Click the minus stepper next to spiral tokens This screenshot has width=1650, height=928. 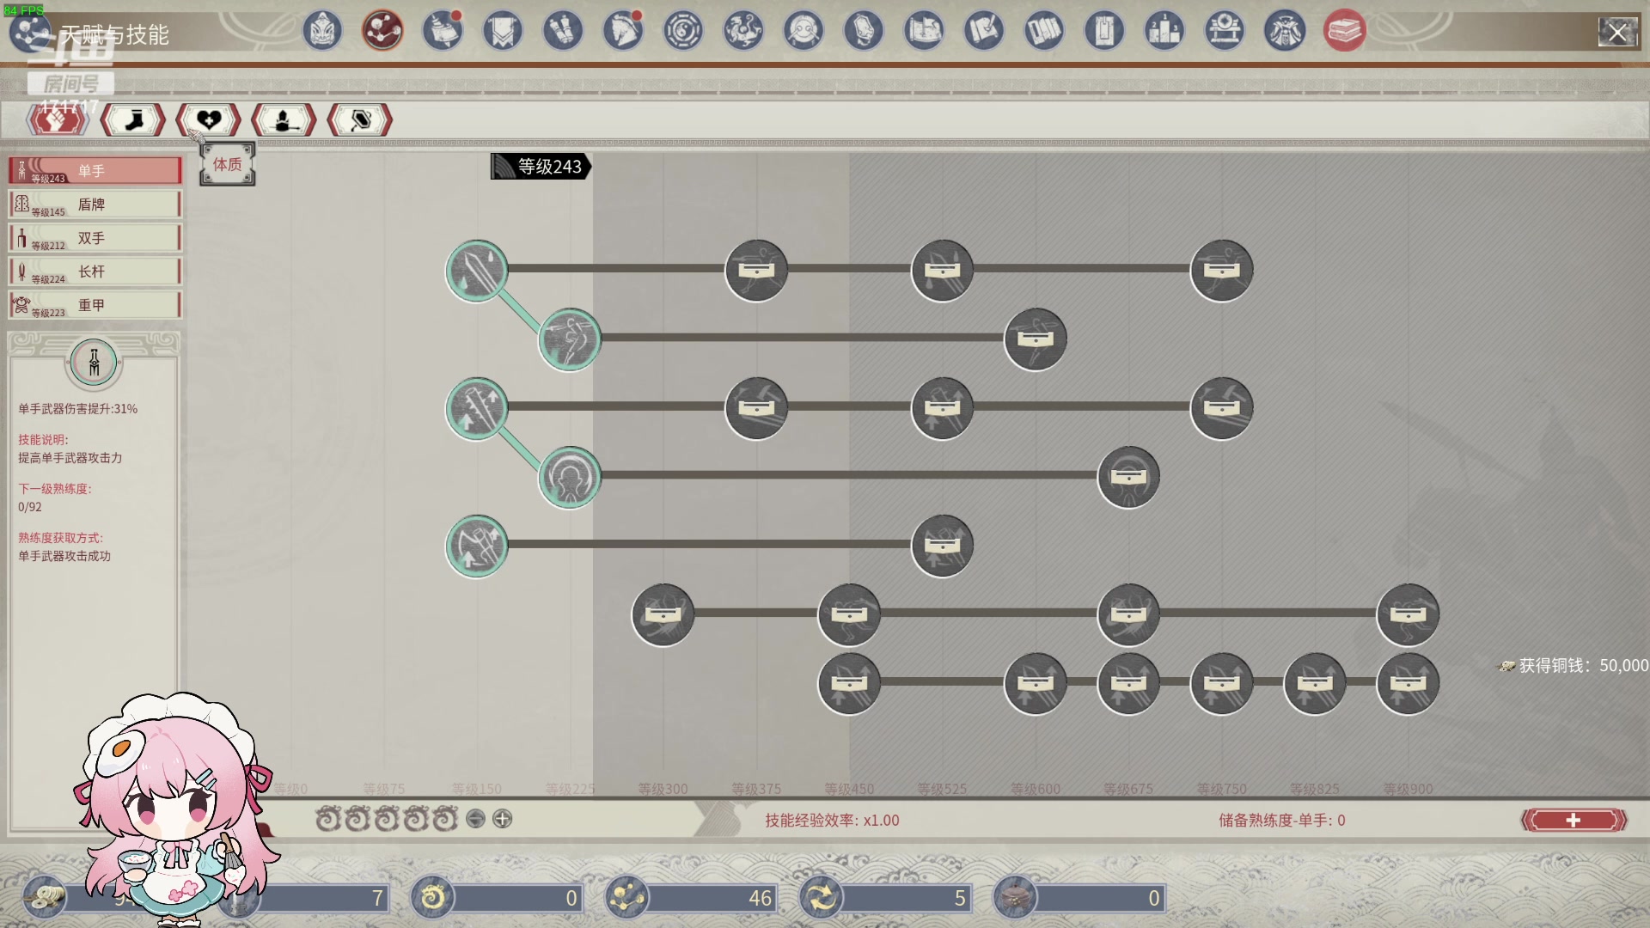475,819
